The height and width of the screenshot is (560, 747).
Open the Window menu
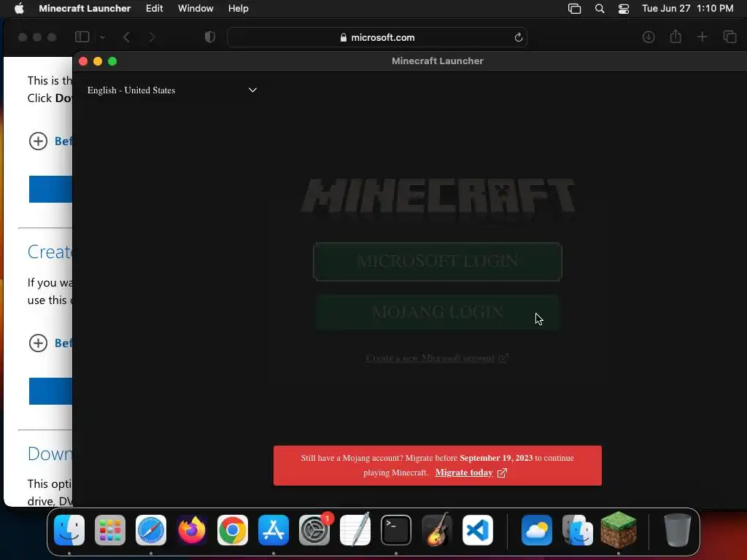pos(196,9)
